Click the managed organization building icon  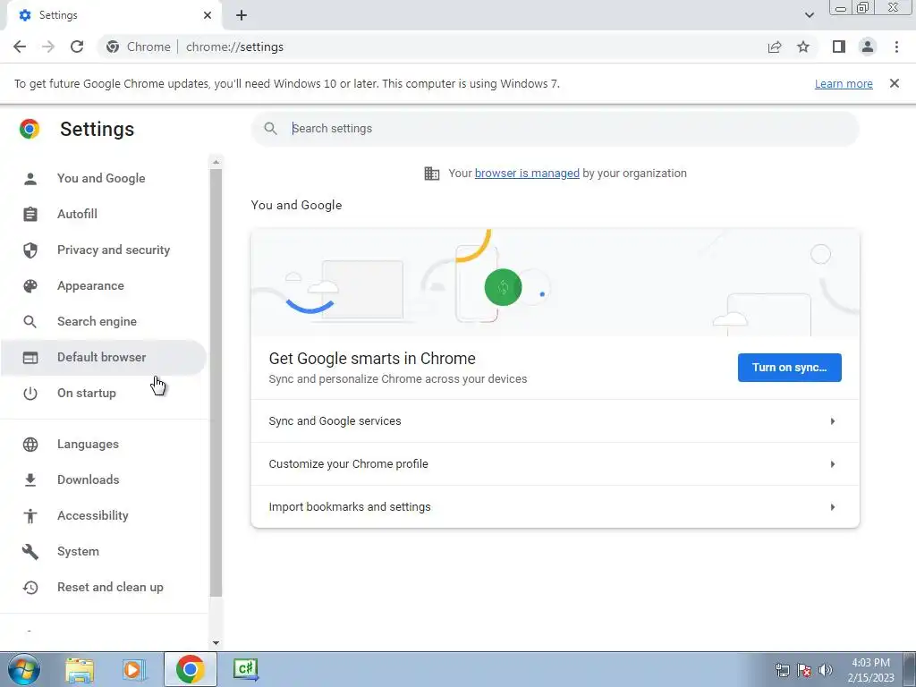[x=432, y=173]
